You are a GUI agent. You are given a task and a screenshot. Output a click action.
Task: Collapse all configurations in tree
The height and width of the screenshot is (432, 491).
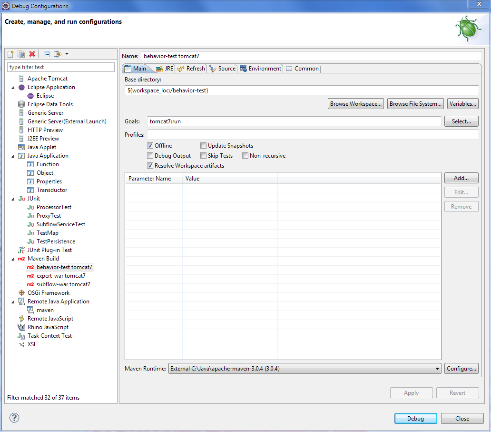pos(47,54)
